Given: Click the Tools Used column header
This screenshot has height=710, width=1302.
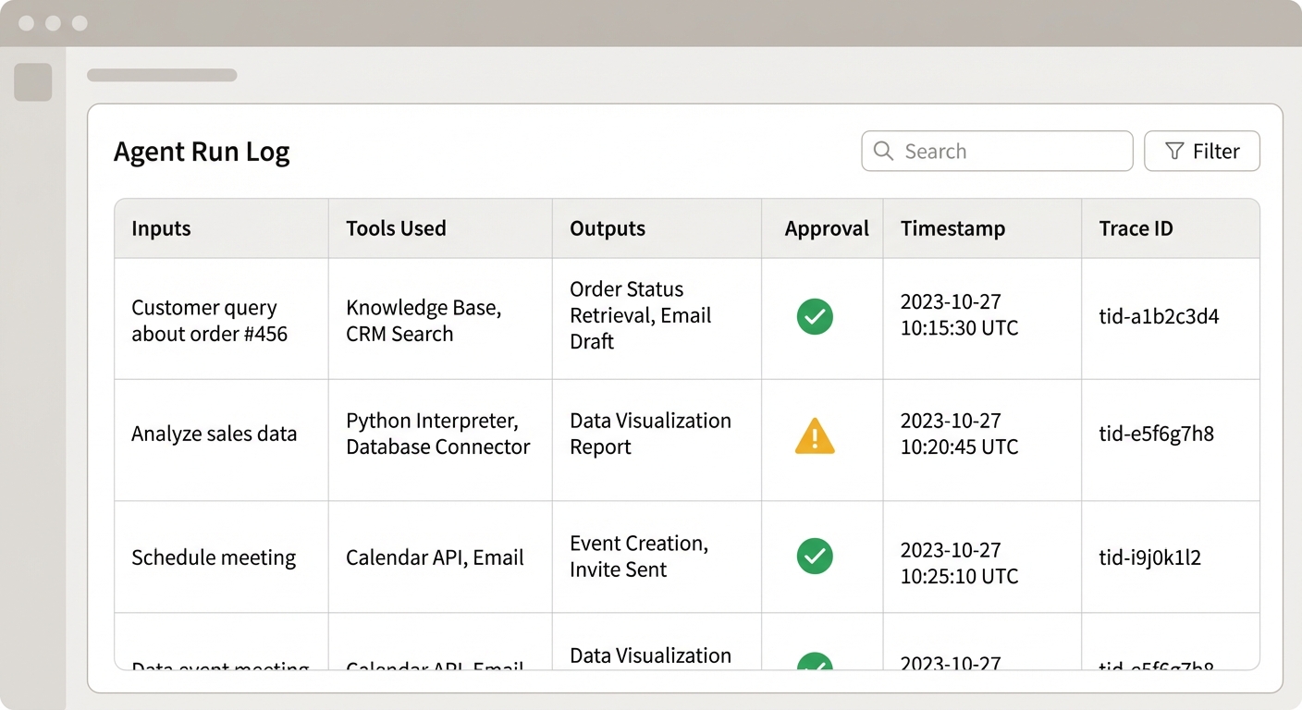Looking at the screenshot, I should 396,228.
